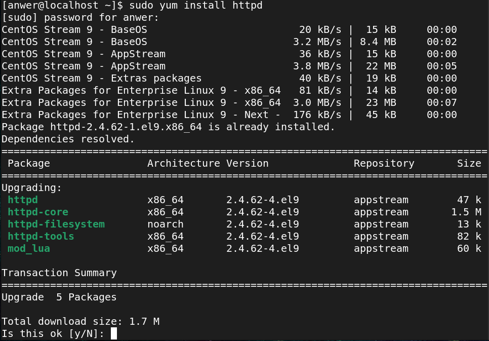This screenshot has height=341, width=489.
Task: Click the 'Total download size: 1.7 M' line
Action: [x=80, y=322]
